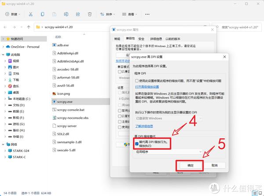264x196 pixels.
Task: Open 打开高级缩放设置 link
Action: (x=147, y=87)
